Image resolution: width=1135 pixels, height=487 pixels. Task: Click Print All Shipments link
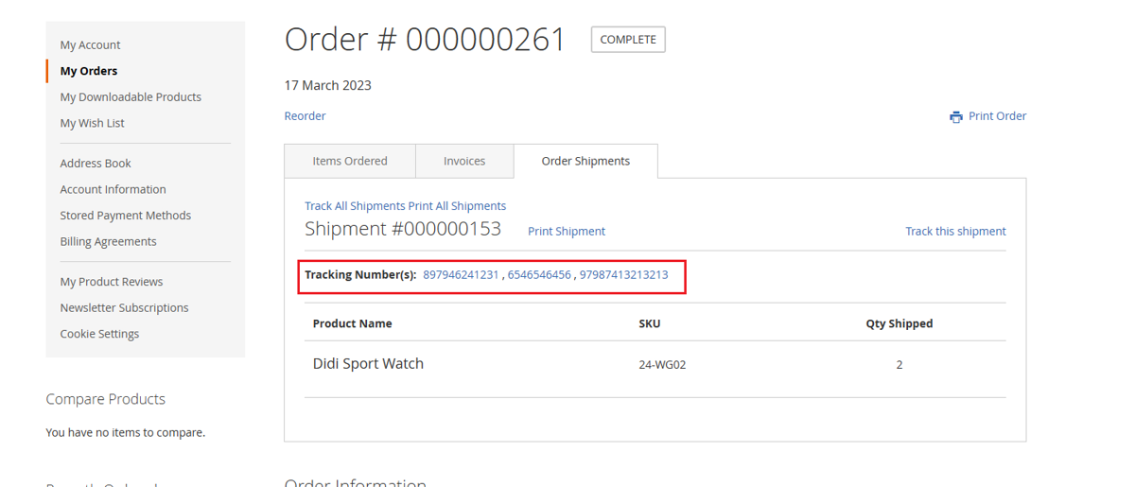(x=457, y=205)
